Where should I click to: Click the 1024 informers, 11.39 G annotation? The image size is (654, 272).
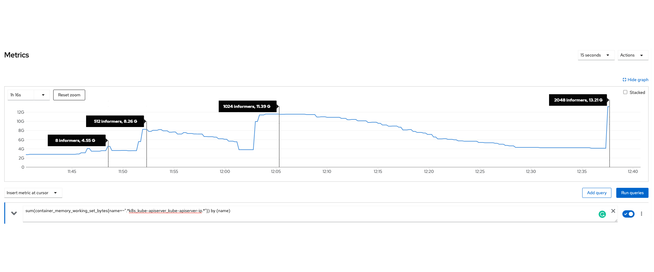247,106
